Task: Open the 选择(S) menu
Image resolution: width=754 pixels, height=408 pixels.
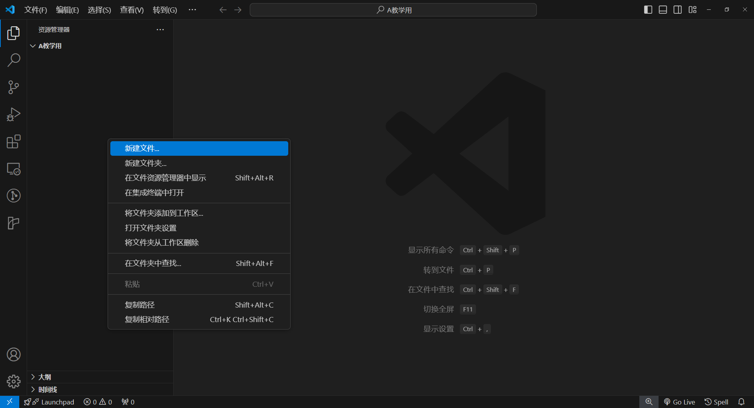Action: pos(99,10)
